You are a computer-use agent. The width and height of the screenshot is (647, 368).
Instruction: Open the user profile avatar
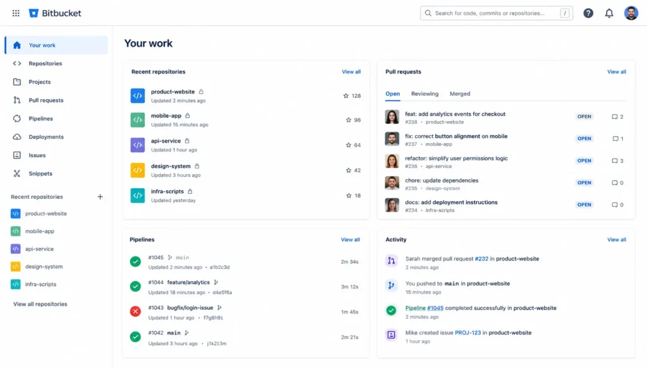[x=631, y=13]
